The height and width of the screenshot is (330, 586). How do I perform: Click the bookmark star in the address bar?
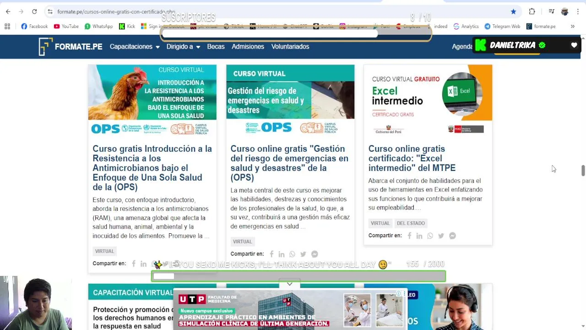(513, 11)
